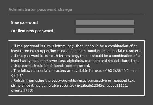This screenshot has width=153, height=105.
Task: Click the 'vulnerable security' example line
Action: pyautogui.click(x=70, y=85)
